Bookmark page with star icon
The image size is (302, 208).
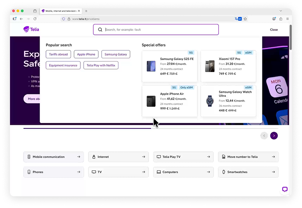(245, 19)
